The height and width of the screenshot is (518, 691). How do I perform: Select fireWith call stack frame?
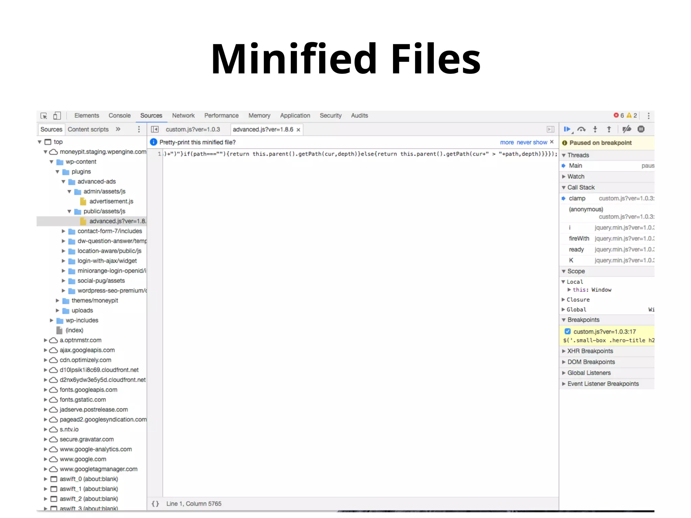[607, 238]
